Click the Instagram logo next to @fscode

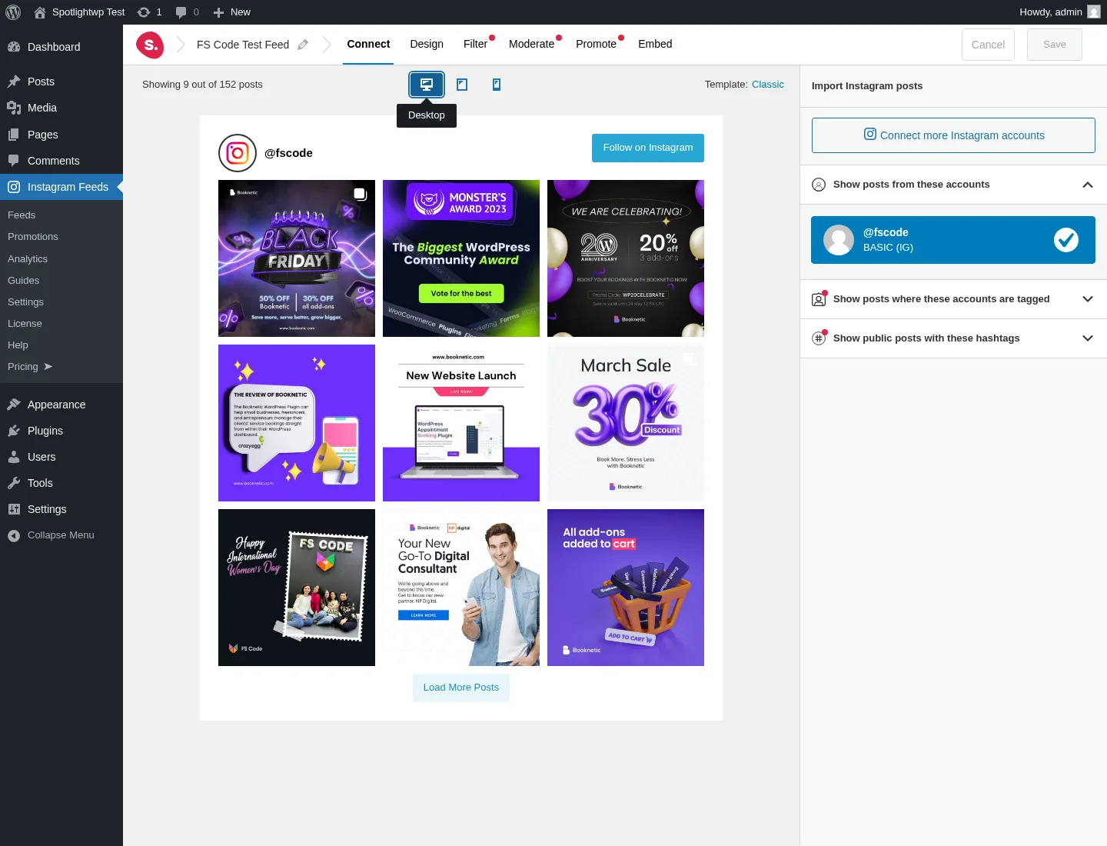(238, 153)
